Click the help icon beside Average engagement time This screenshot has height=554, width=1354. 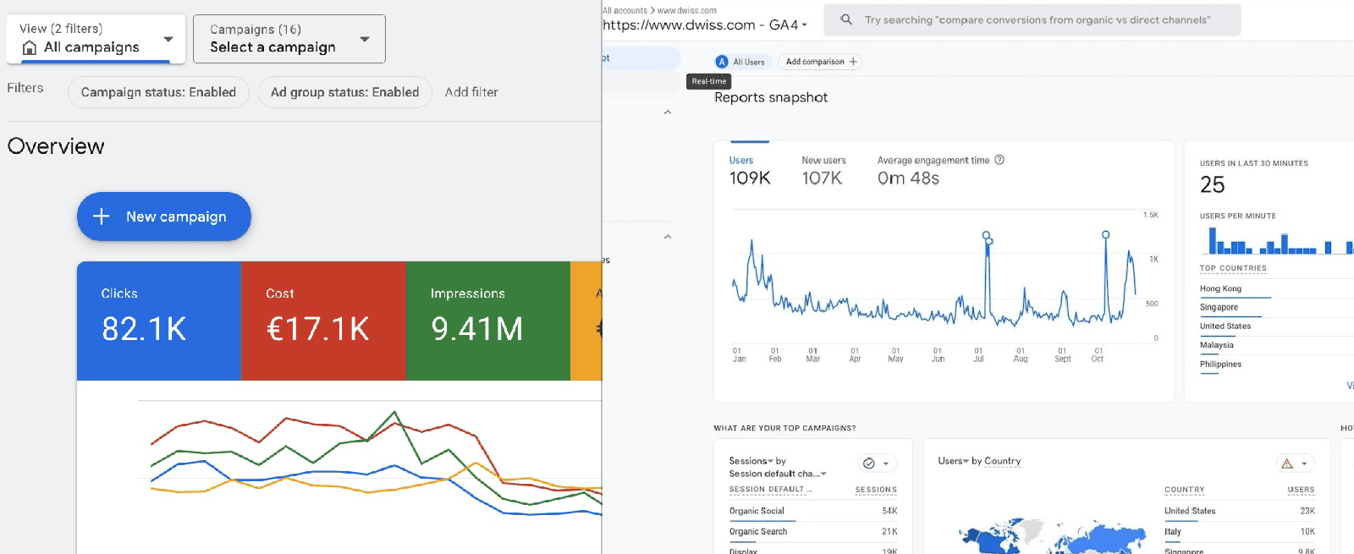pyautogui.click(x=999, y=160)
